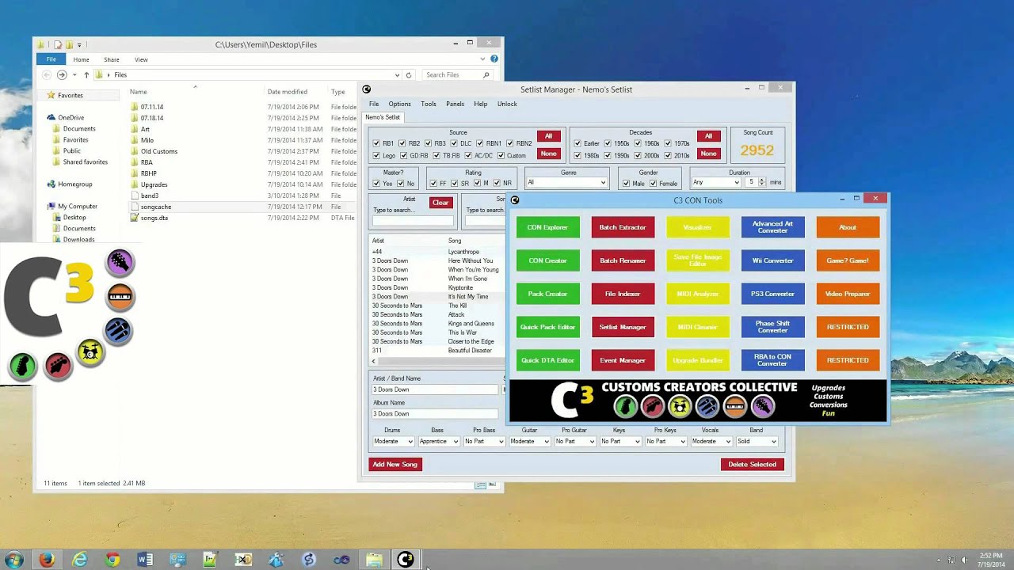Select the Art folder icon in Explorer
This screenshot has height=570, width=1014.
pyautogui.click(x=135, y=129)
